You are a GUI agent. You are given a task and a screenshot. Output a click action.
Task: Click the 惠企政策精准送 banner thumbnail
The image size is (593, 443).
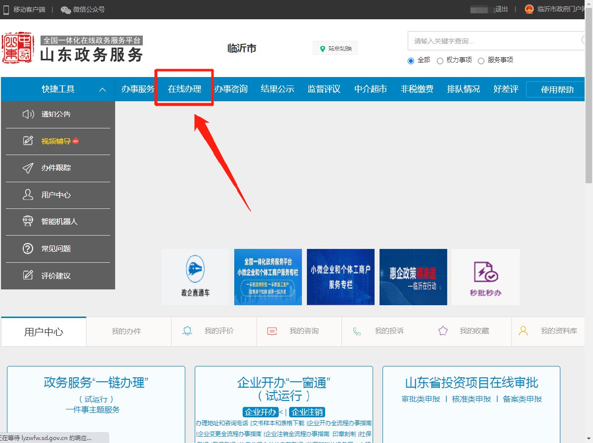[x=413, y=277]
